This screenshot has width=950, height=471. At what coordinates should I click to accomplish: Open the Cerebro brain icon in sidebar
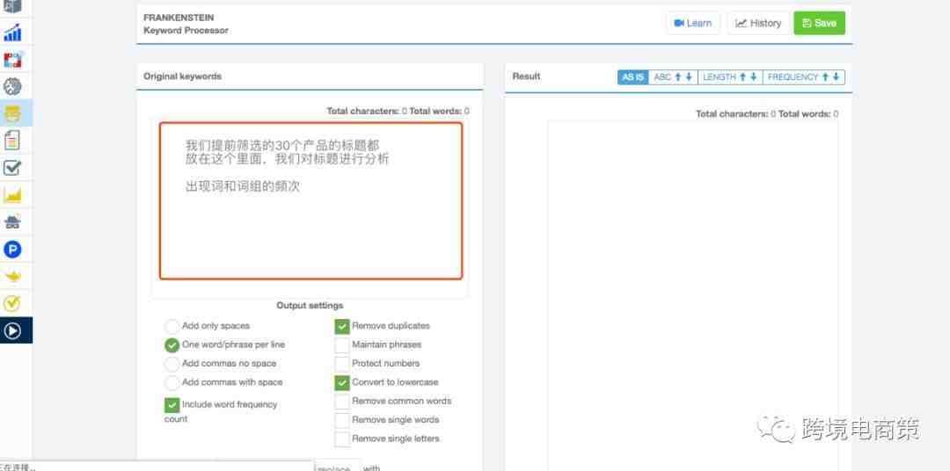tap(12, 87)
